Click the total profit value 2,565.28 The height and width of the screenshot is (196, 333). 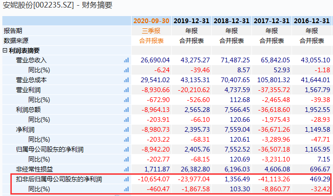coord(197,110)
